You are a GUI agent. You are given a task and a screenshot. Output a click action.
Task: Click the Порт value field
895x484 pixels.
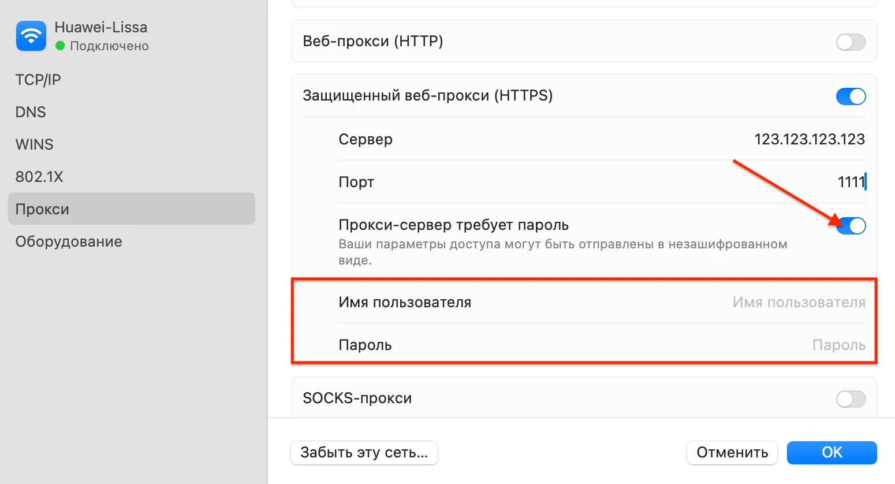[x=852, y=182]
